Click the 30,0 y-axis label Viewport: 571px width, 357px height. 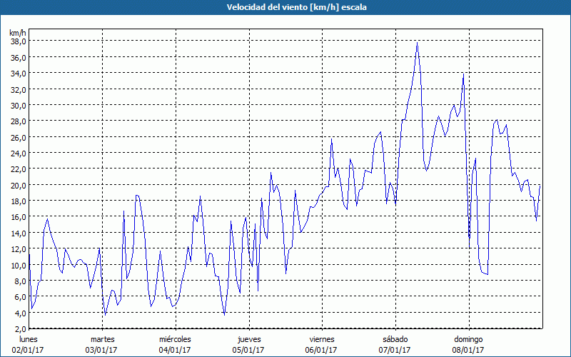(18, 105)
